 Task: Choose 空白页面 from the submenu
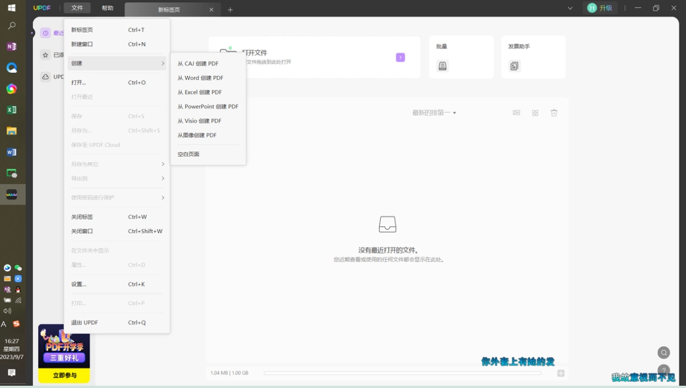pos(188,154)
